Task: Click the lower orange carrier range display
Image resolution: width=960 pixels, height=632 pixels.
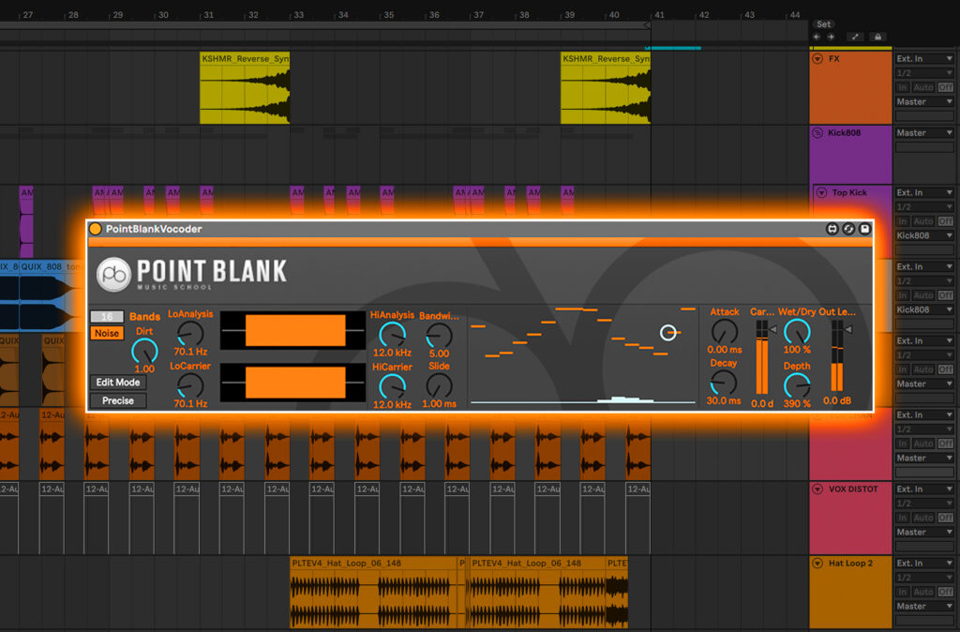Action: point(292,383)
